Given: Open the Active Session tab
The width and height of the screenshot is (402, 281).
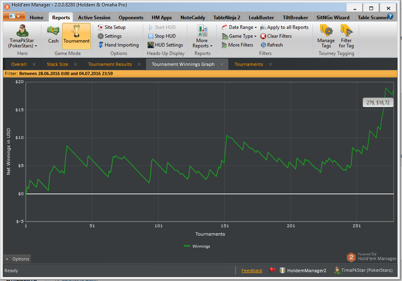Looking at the screenshot, I should 94,17.
